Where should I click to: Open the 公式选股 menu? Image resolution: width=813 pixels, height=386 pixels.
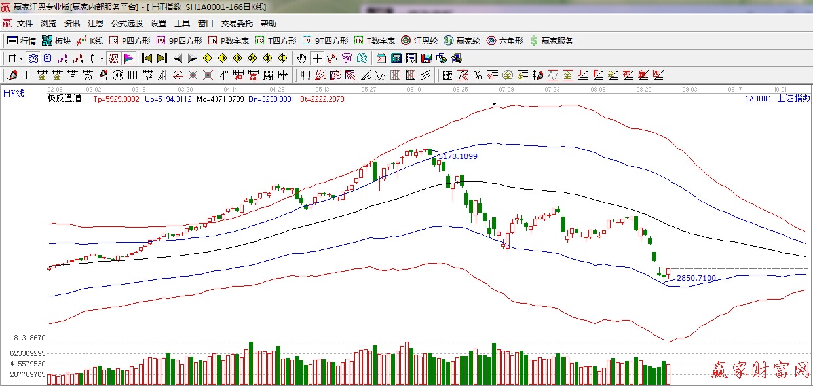pyautogui.click(x=126, y=23)
